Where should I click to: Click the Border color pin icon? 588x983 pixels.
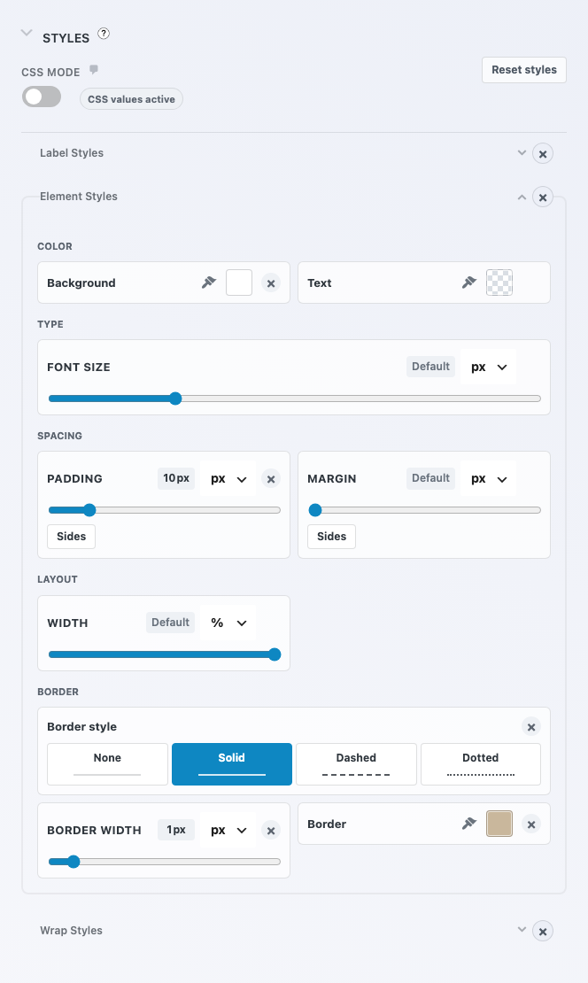469,824
